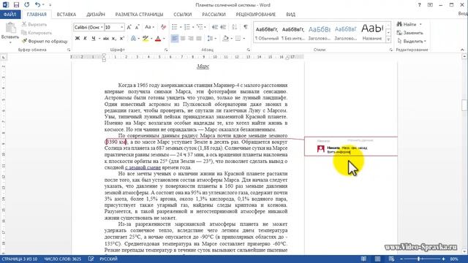Click the word count ЧИСЛО СЛОВ: 3625
Screen dimensions: 468x263
63,259
